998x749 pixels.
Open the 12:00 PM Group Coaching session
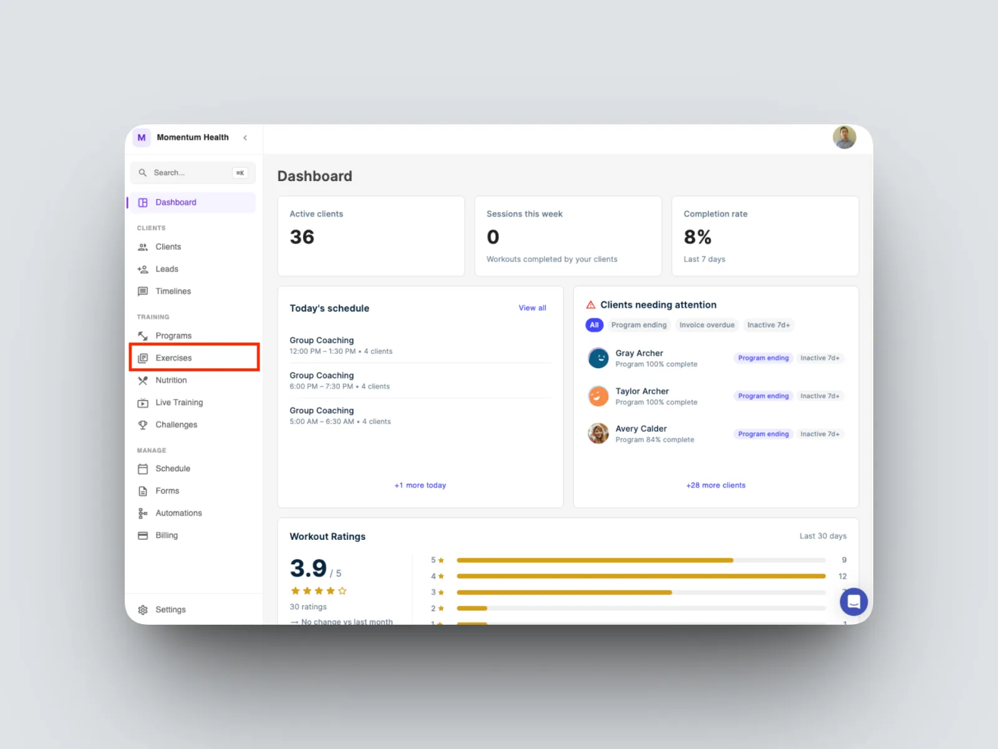coord(420,345)
